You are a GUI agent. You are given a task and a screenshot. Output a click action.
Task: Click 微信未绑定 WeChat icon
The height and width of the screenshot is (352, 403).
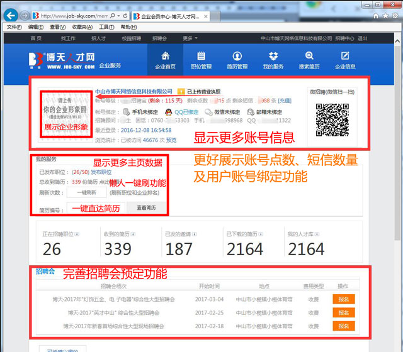(208, 112)
